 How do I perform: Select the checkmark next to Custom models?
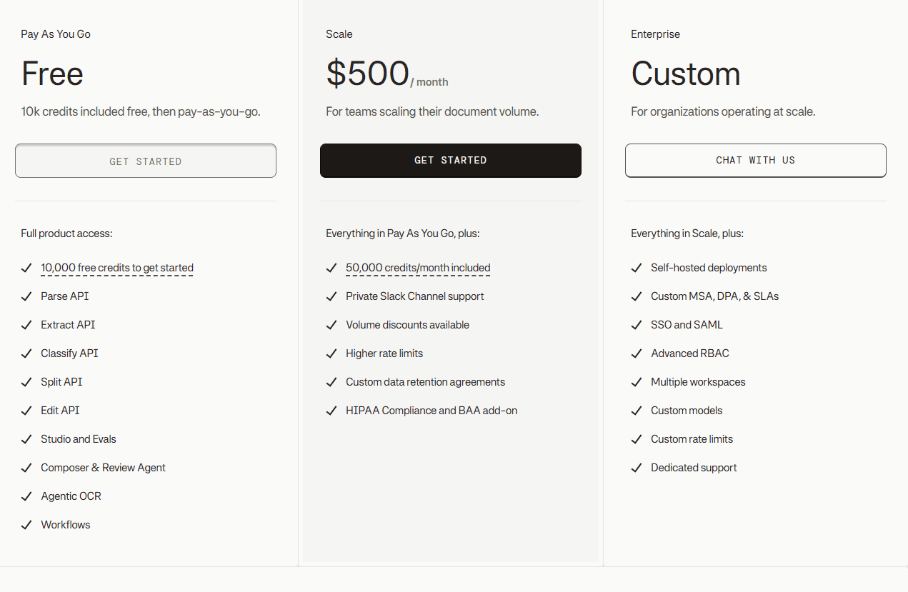point(637,410)
